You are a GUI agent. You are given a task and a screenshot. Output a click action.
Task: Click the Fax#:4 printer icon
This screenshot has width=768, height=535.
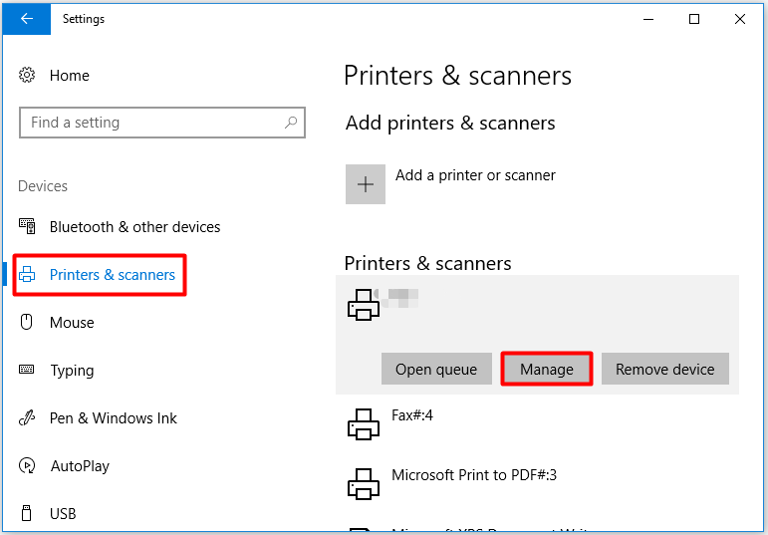(364, 424)
